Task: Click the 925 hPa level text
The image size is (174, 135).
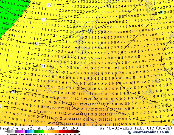Action: point(35,128)
